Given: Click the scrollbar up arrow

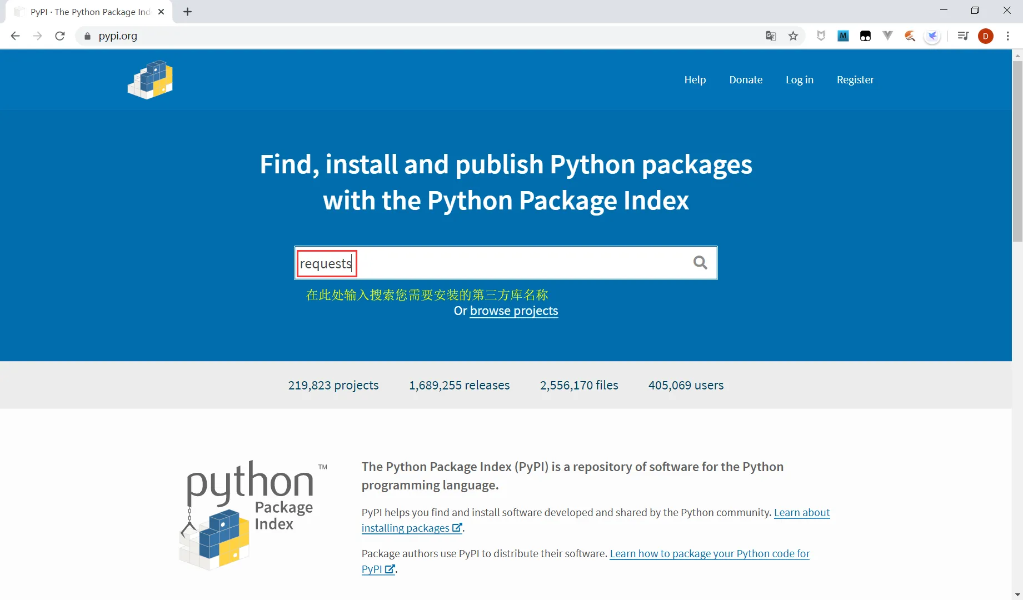Looking at the screenshot, I should 1017,56.
